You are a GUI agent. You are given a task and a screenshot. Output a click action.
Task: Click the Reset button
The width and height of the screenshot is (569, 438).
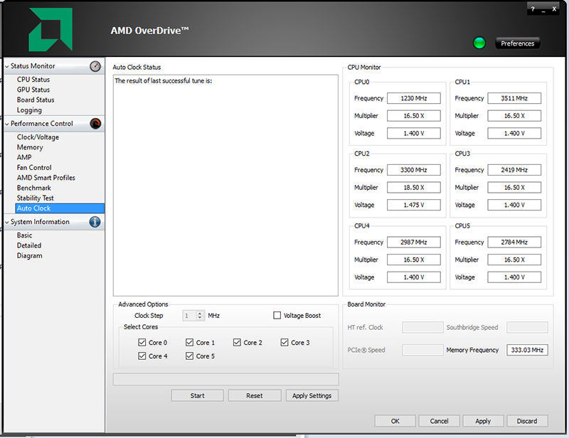(255, 395)
